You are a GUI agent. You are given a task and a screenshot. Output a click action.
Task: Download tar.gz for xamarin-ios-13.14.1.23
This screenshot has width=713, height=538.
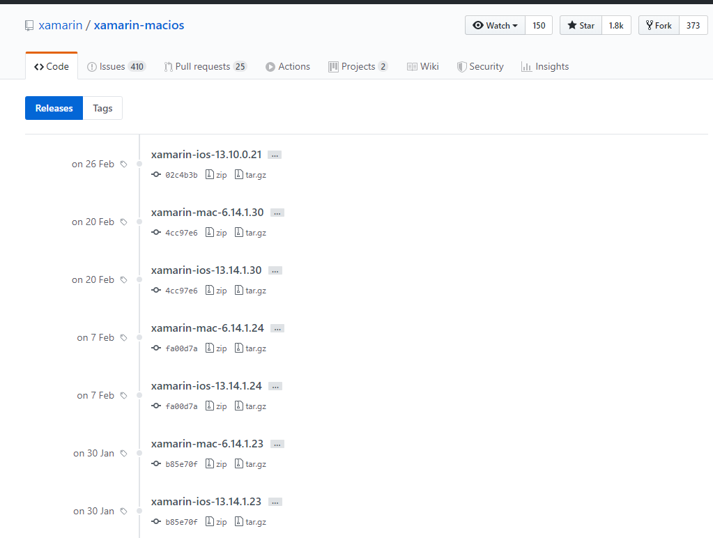250,521
